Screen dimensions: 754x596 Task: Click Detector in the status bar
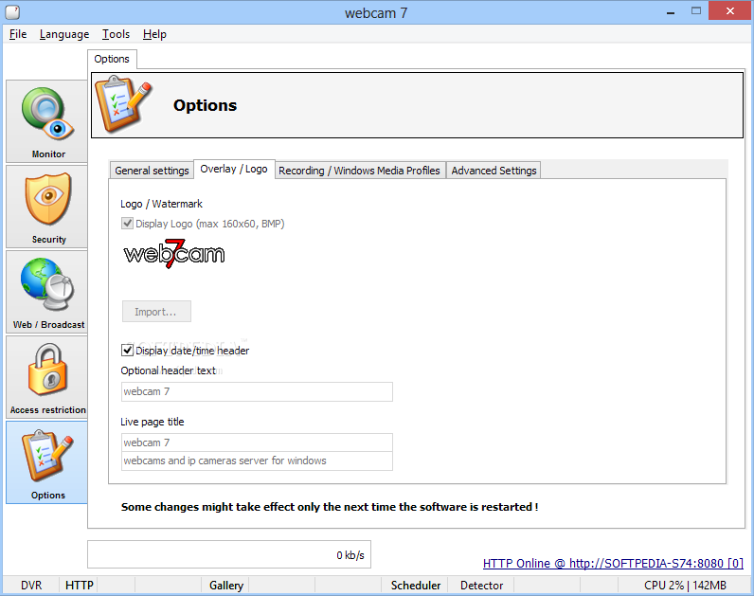tap(481, 585)
